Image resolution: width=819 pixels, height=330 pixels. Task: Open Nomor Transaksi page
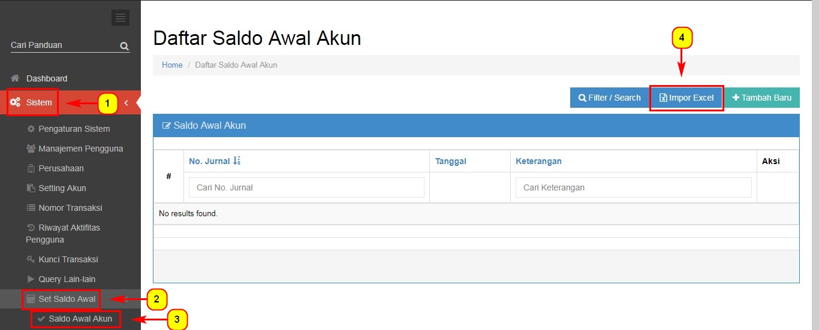pos(70,208)
